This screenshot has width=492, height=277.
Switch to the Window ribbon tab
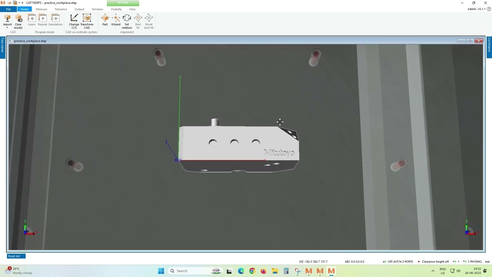point(97,9)
